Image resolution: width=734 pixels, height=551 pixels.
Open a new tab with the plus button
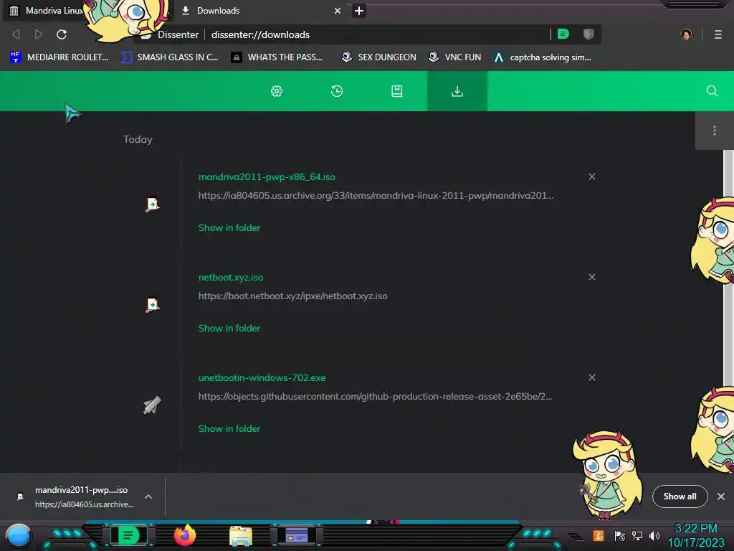359,11
